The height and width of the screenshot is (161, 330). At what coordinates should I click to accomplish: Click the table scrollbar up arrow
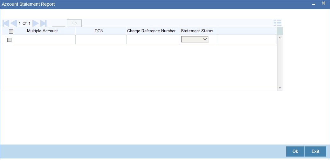(280, 38)
